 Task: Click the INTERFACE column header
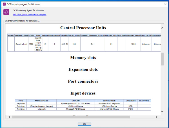pos(130,101)
